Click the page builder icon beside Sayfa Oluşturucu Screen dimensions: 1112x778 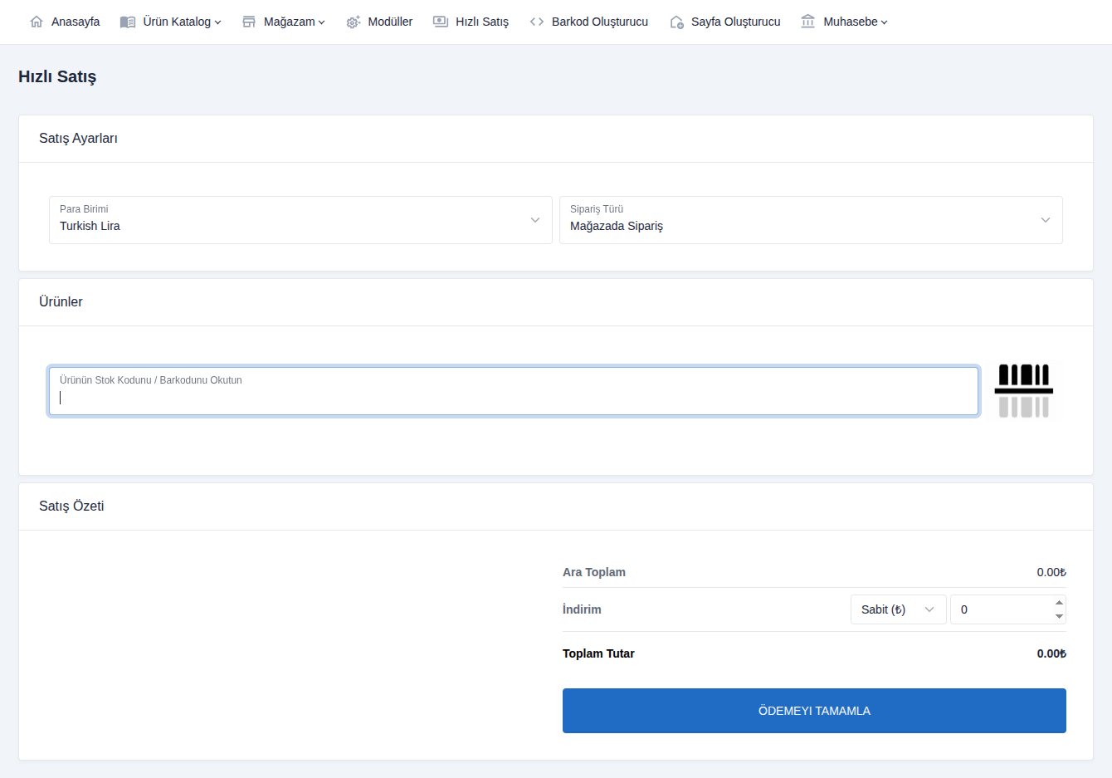[676, 22]
